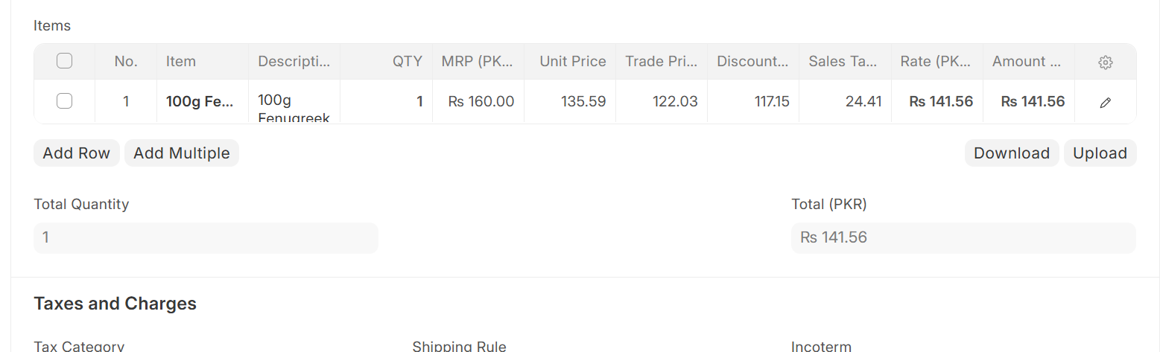Tick the select-all items header checkbox
This screenshot has height=352, width=1160.
(x=65, y=61)
